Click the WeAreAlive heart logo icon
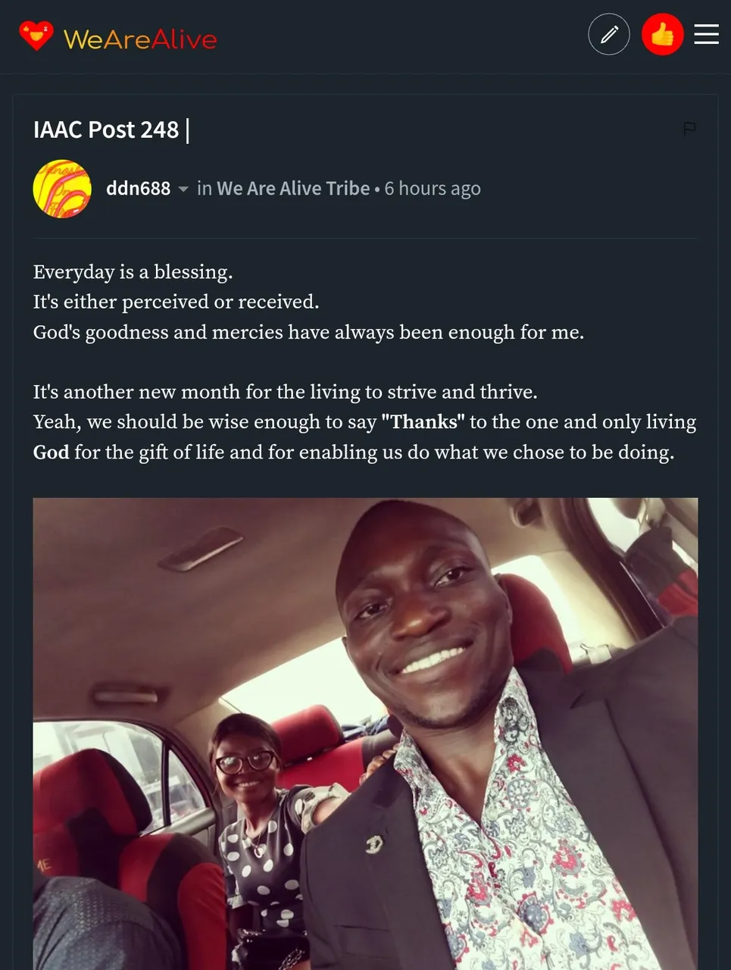The image size is (731, 970). [36, 36]
